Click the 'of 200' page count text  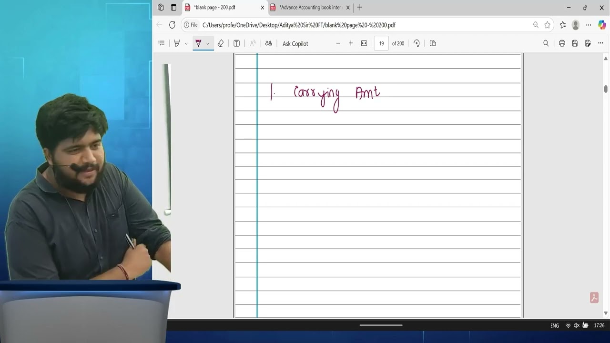[398, 43]
